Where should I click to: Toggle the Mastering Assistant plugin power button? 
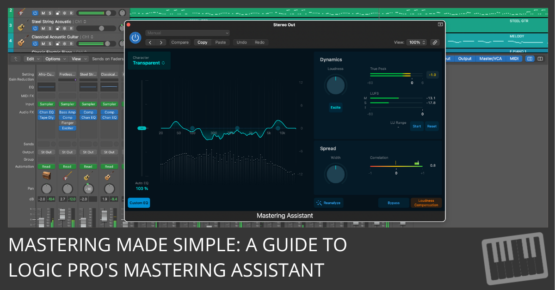click(x=135, y=38)
